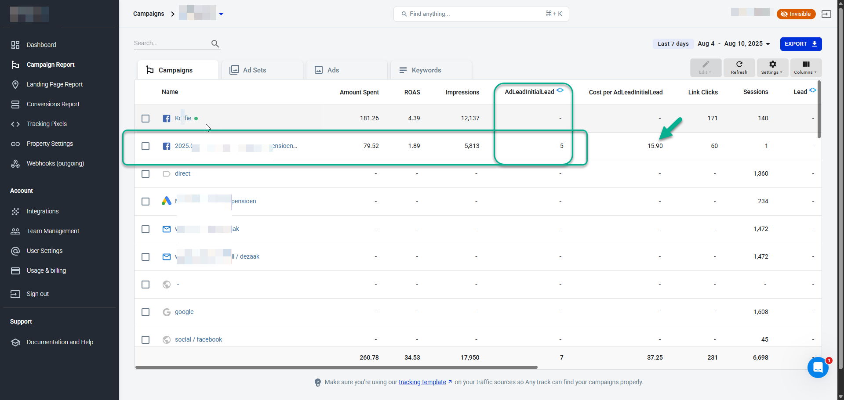Check the first email row checkbox
The image size is (844, 400).
click(146, 229)
